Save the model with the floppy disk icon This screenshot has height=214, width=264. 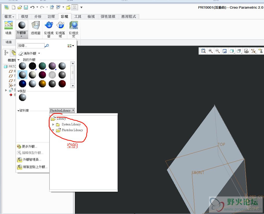pos(26,7)
